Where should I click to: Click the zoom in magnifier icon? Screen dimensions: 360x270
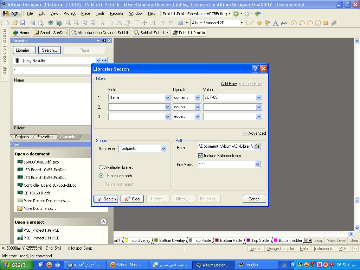tap(68, 23)
